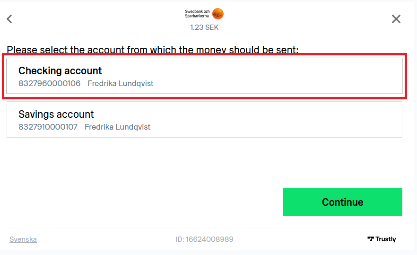The width and height of the screenshot is (417, 255).
Task: Click the ID label in the footer
Action: pos(180,239)
